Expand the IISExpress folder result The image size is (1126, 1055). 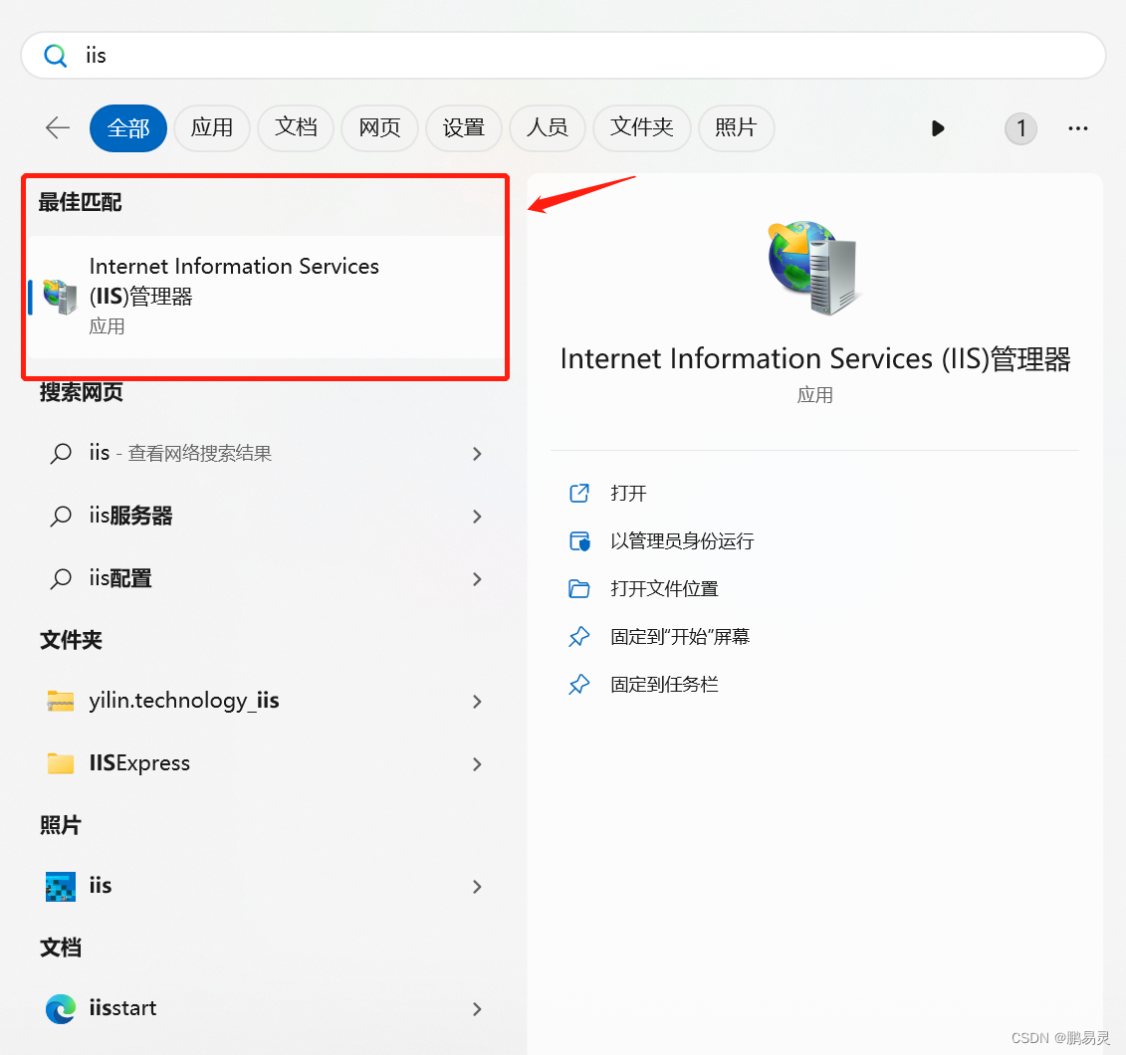(x=476, y=763)
